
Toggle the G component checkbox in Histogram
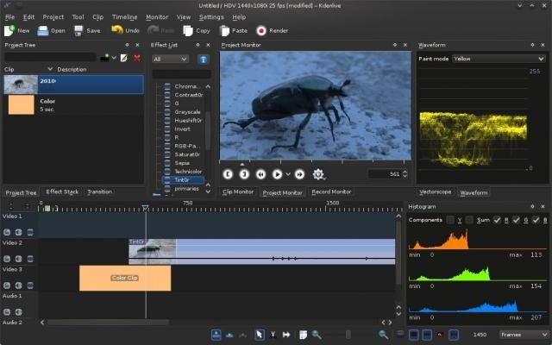[516, 220]
